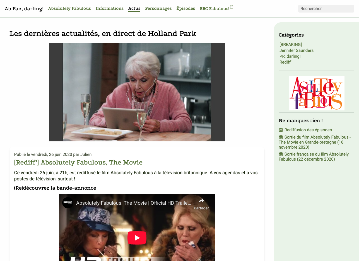Open the Absolutely Fabulous colorful logo image
359x261 pixels.
(x=316, y=93)
